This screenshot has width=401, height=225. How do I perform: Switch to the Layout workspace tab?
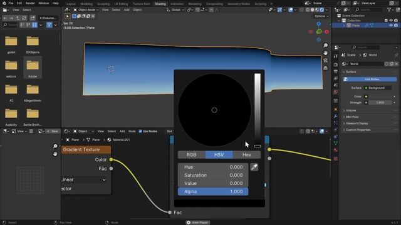[x=71, y=4]
